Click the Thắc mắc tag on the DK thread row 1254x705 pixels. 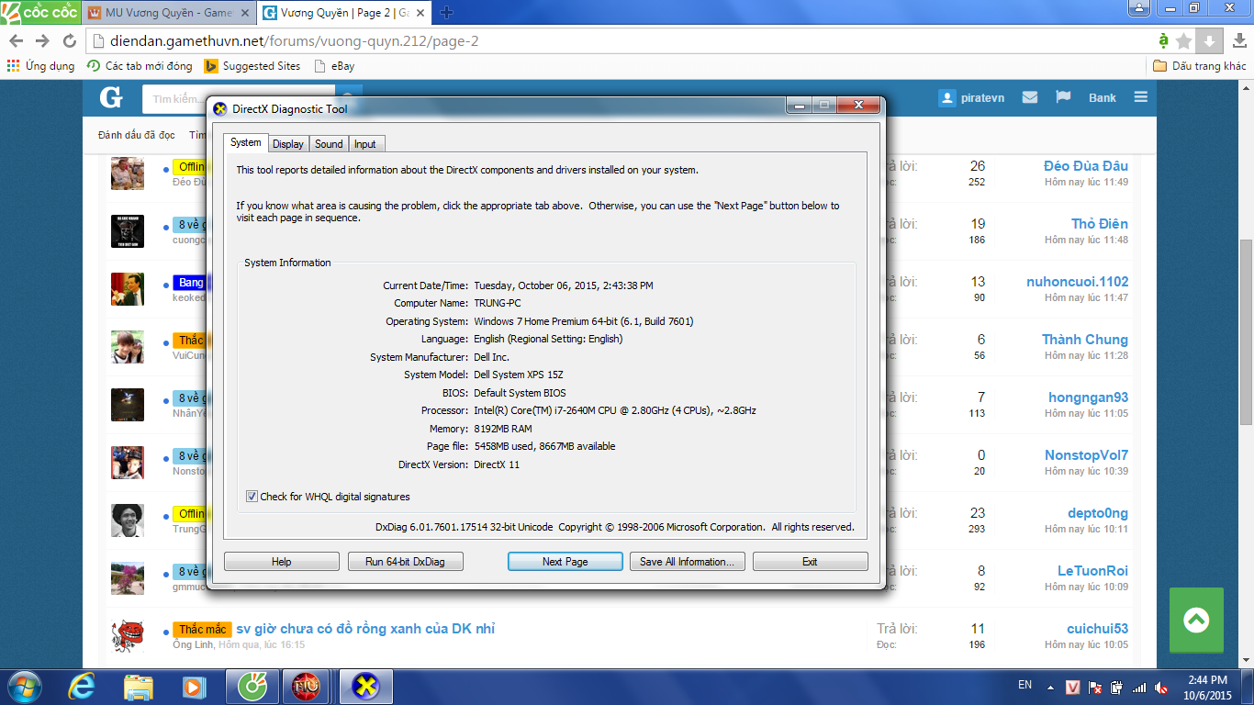(x=202, y=630)
